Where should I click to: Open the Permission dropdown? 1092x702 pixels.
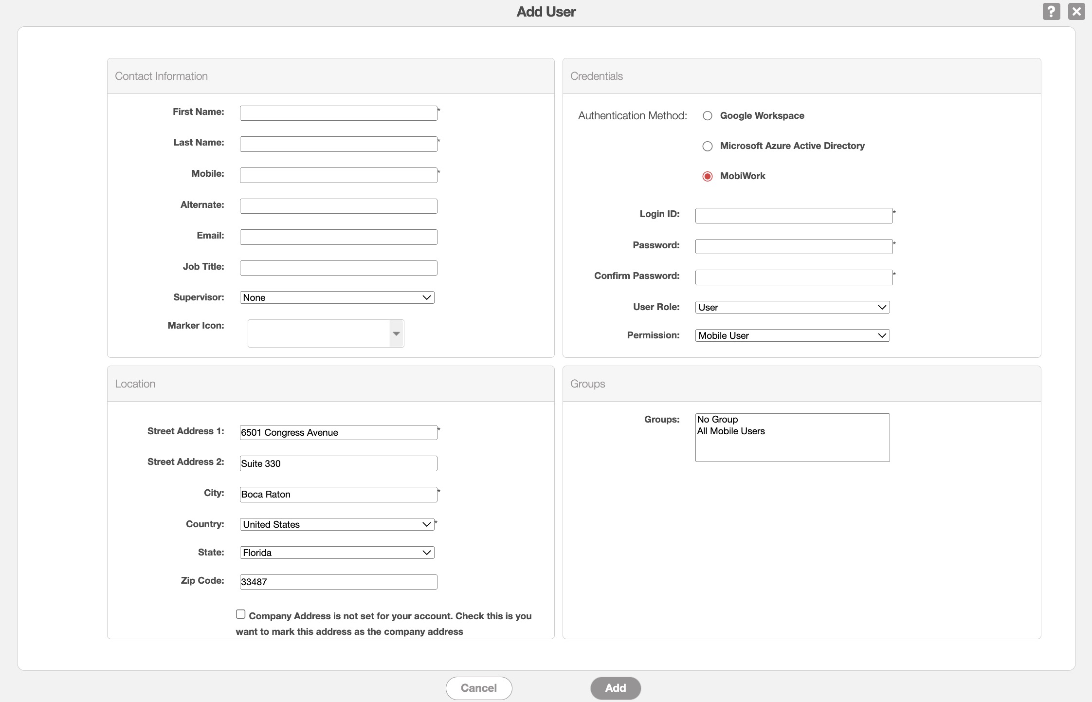[792, 335]
